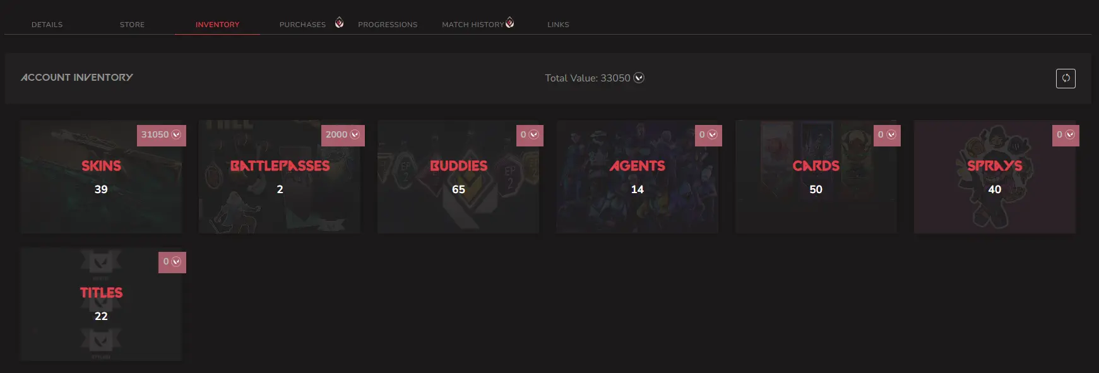Open the Links tab
Screen dimensions: 1099x373
[558, 25]
